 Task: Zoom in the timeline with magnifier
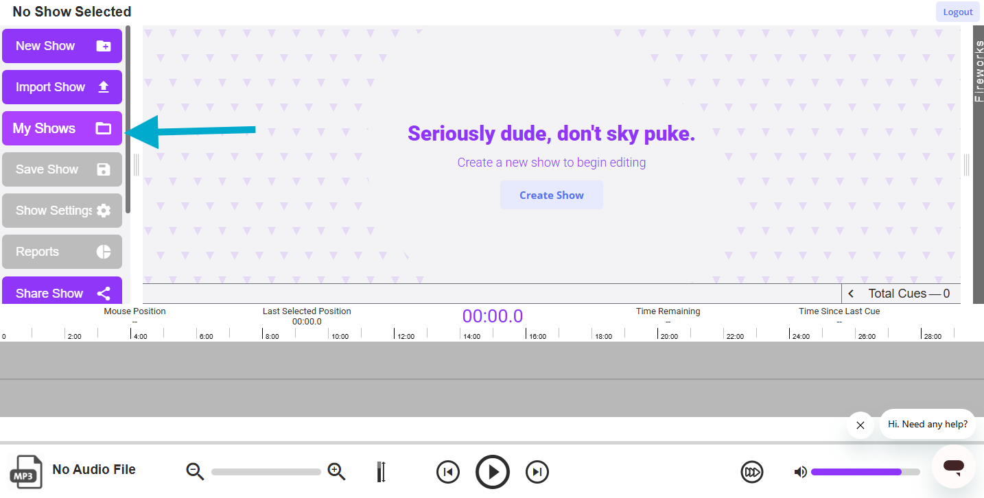336,471
